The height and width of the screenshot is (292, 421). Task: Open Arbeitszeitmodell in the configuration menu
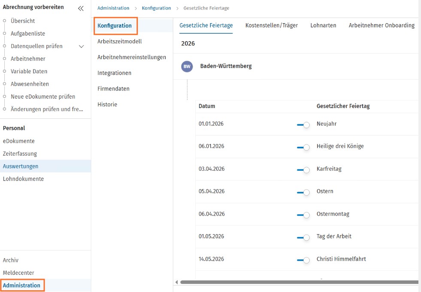[x=119, y=41]
